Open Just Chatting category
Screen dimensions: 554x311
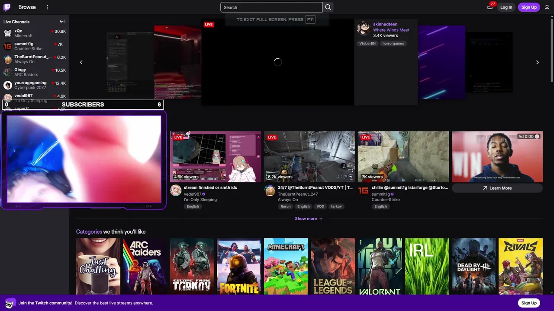pos(98,266)
